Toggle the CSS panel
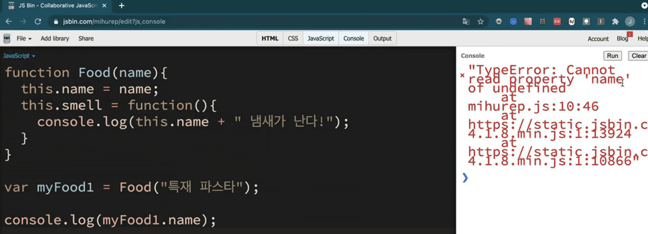Viewport: 648px width, 234px height. point(293,38)
